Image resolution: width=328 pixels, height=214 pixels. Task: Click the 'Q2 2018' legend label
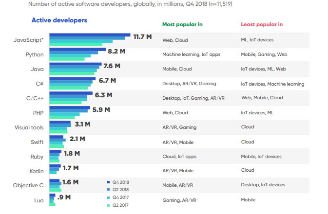[x=121, y=190]
